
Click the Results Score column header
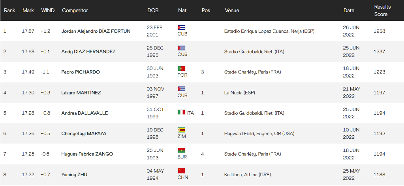tap(382, 10)
